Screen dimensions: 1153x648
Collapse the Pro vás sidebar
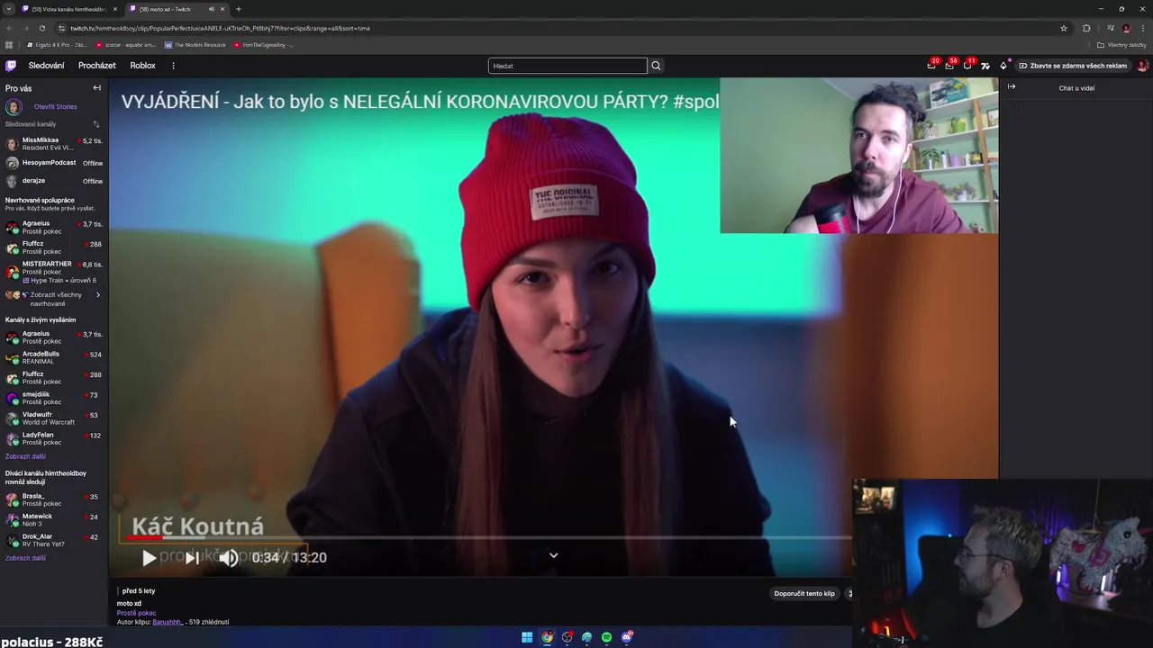96,88
